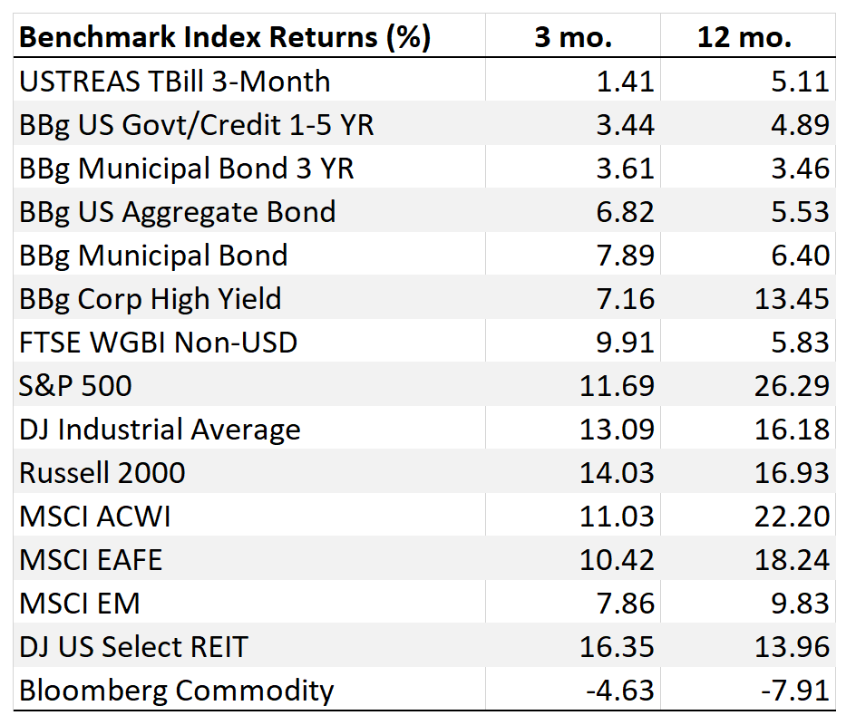Select the BBg US Govt/Credit 1-5 YR label
The width and height of the screenshot is (856, 725).
point(197,125)
